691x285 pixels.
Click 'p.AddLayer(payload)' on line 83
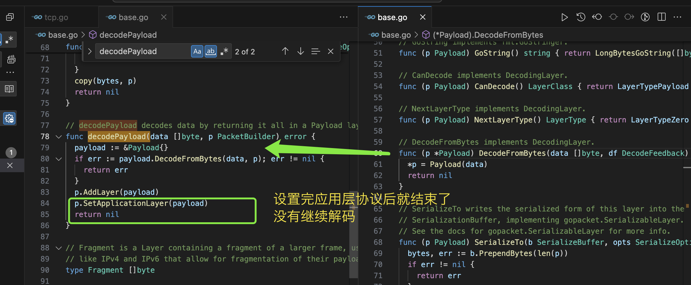(117, 192)
